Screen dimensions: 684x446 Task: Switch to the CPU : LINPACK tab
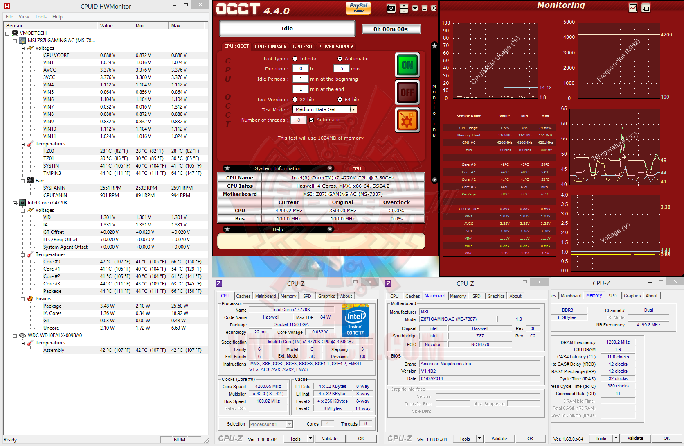click(271, 47)
